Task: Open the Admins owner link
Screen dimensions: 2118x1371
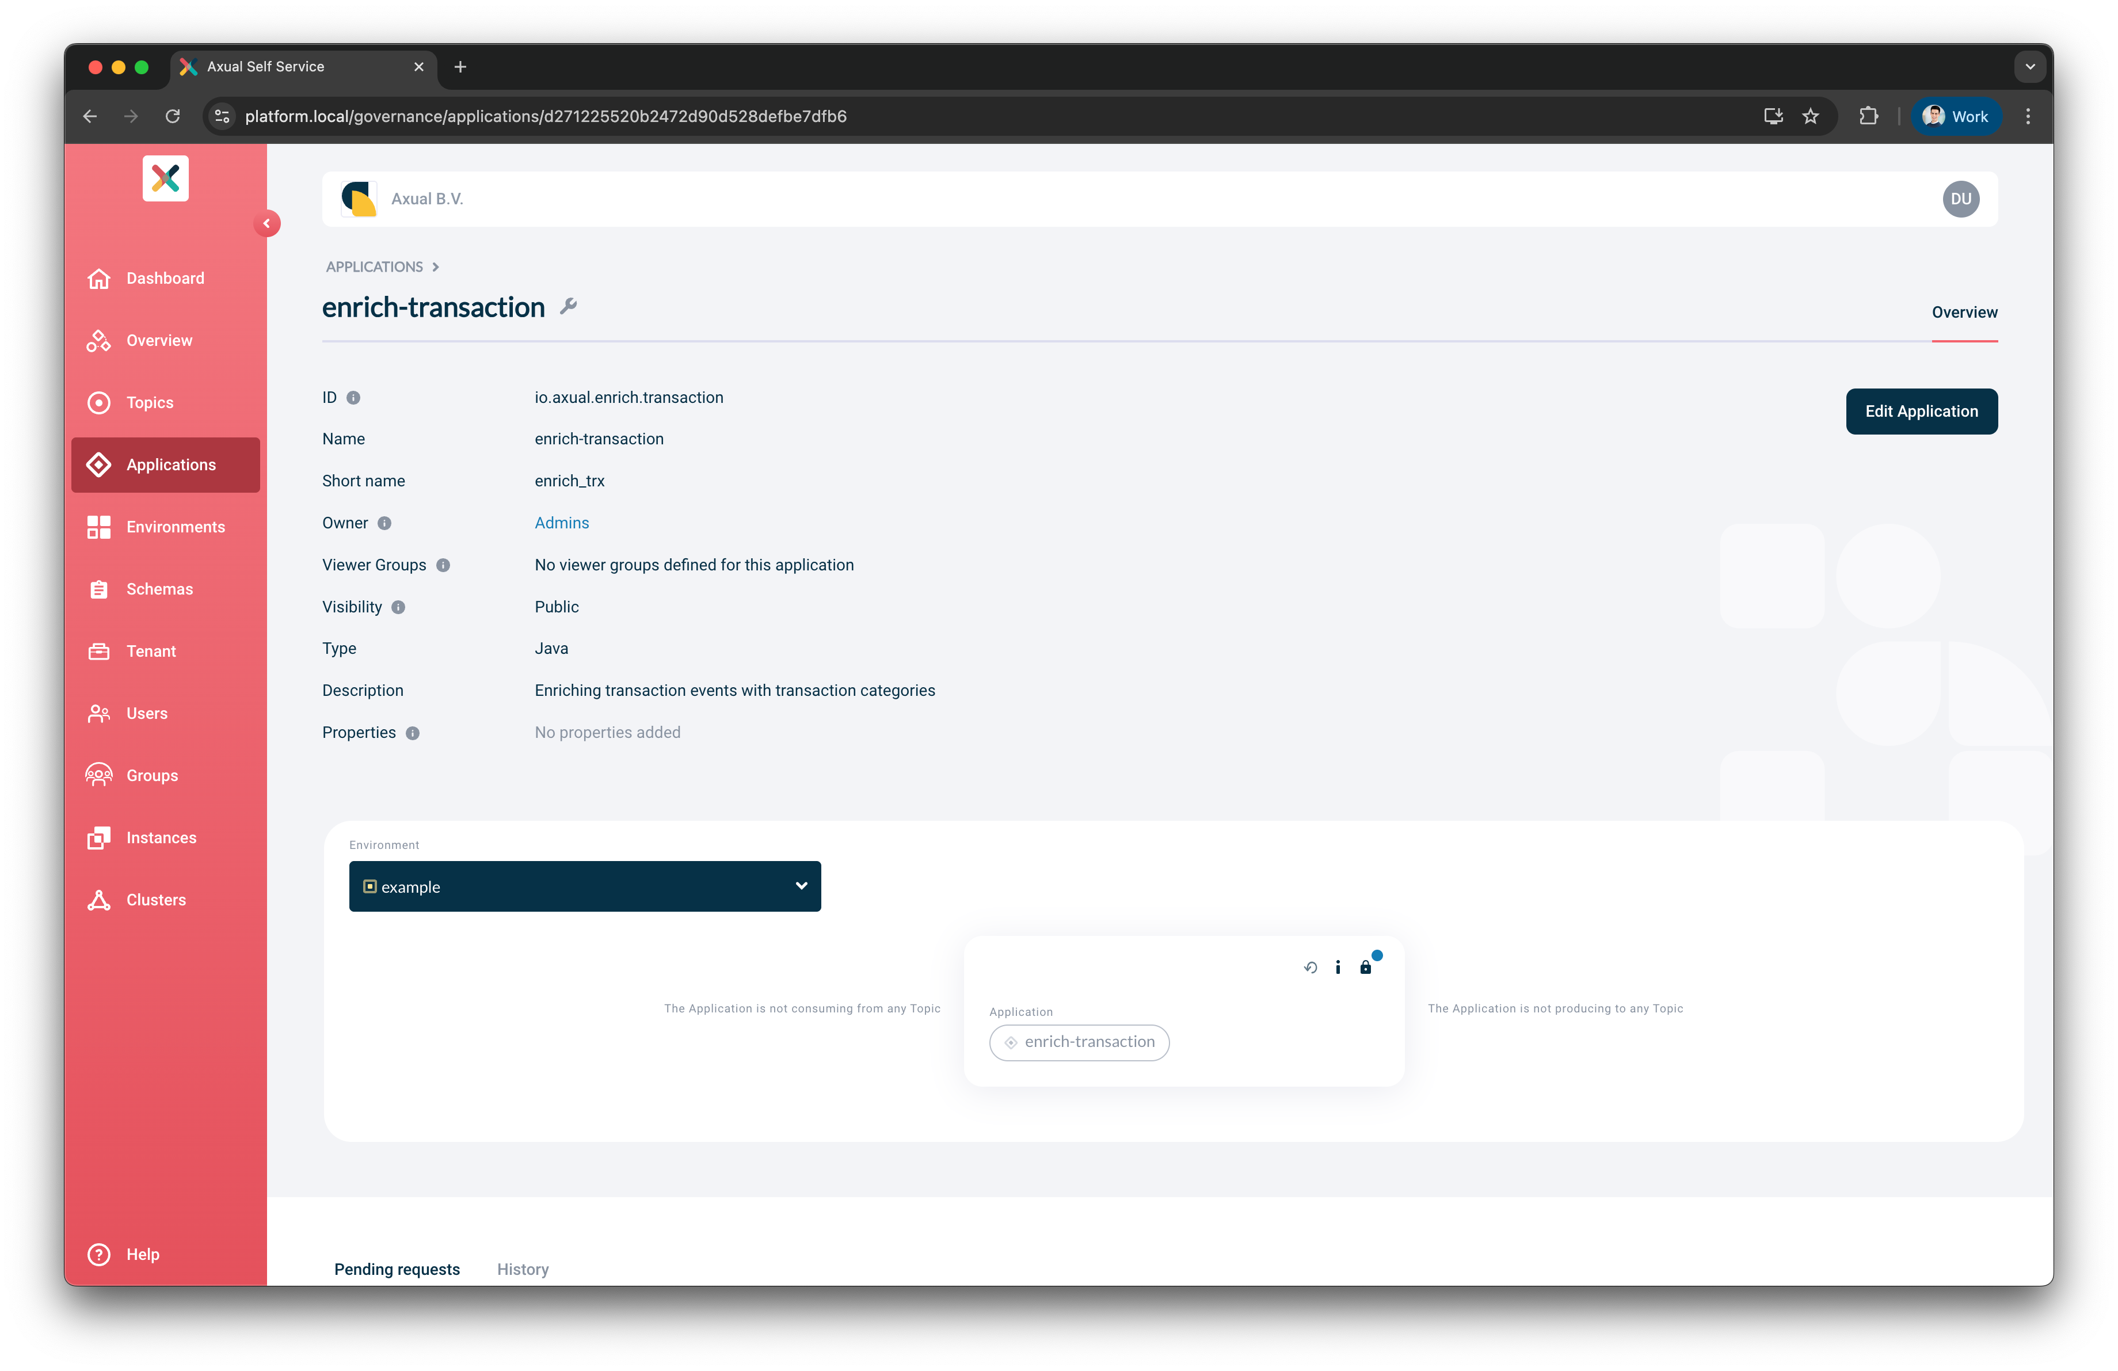Action: click(562, 522)
